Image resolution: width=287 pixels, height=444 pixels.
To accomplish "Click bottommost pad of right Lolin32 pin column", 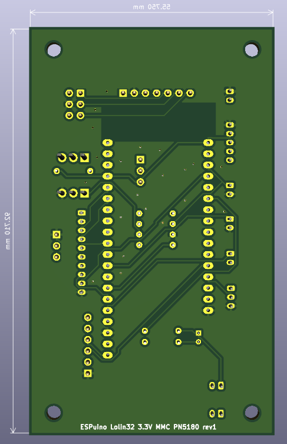I will point(208,310).
